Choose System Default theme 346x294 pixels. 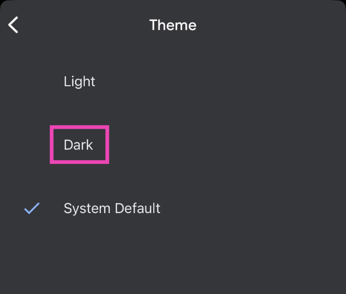[112, 208]
